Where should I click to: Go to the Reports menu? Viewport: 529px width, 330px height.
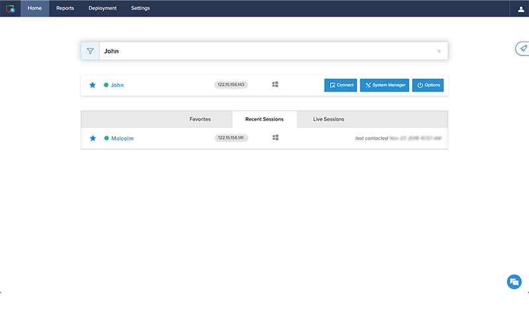coord(65,9)
